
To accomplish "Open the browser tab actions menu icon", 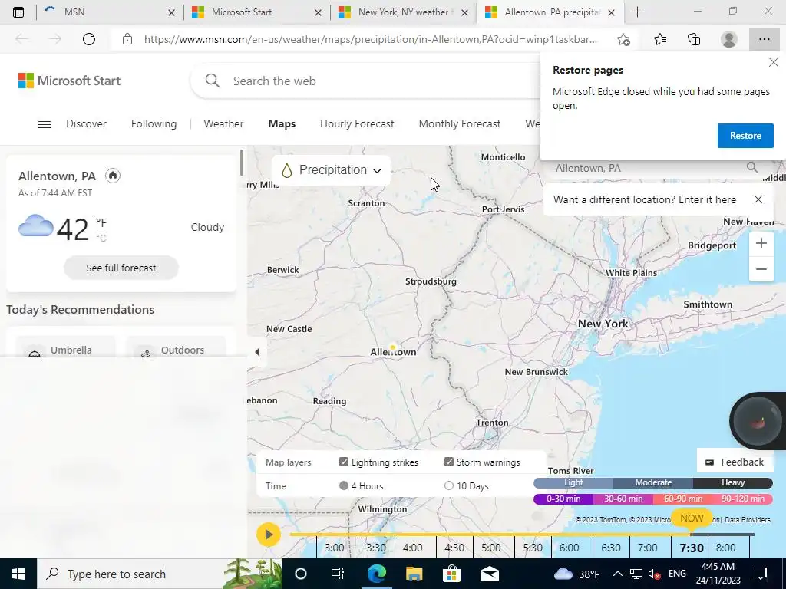I will pos(18,12).
